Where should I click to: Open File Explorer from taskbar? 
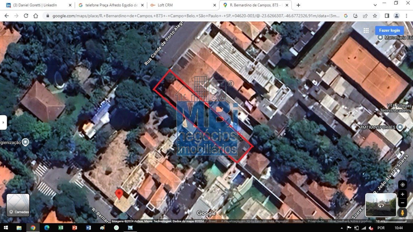19,228
